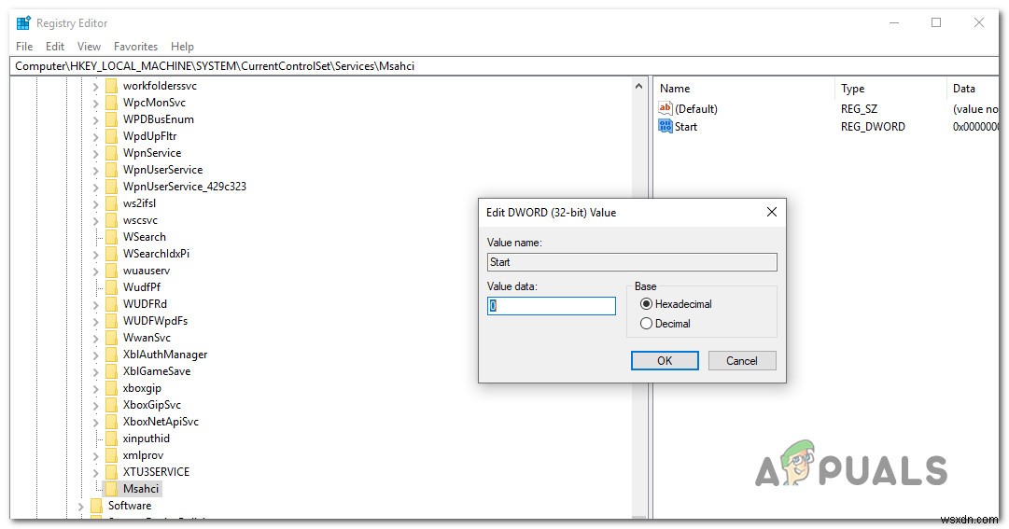Click the WSearch folder icon

tap(111, 237)
